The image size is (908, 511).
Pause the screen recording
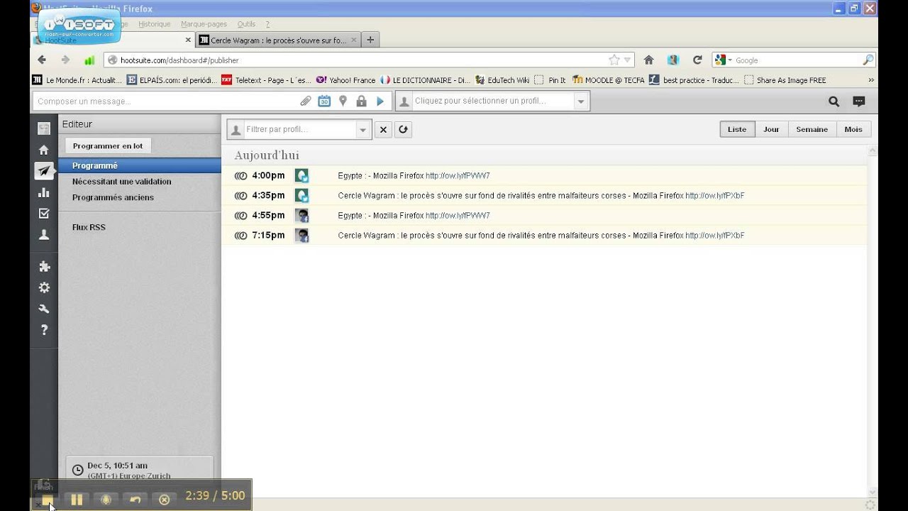coord(77,500)
